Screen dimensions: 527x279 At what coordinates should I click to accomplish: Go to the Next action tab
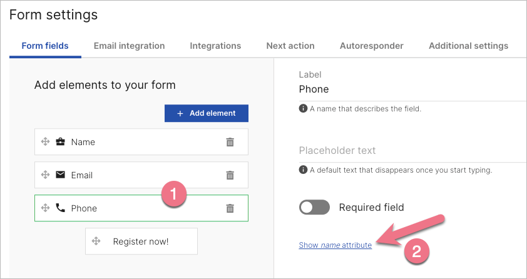290,46
